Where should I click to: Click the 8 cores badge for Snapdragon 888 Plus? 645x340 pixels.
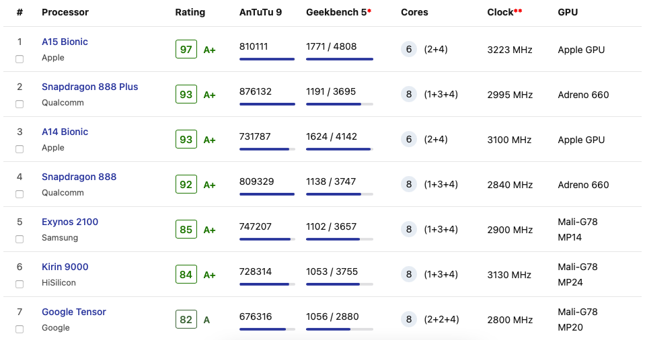(x=409, y=94)
